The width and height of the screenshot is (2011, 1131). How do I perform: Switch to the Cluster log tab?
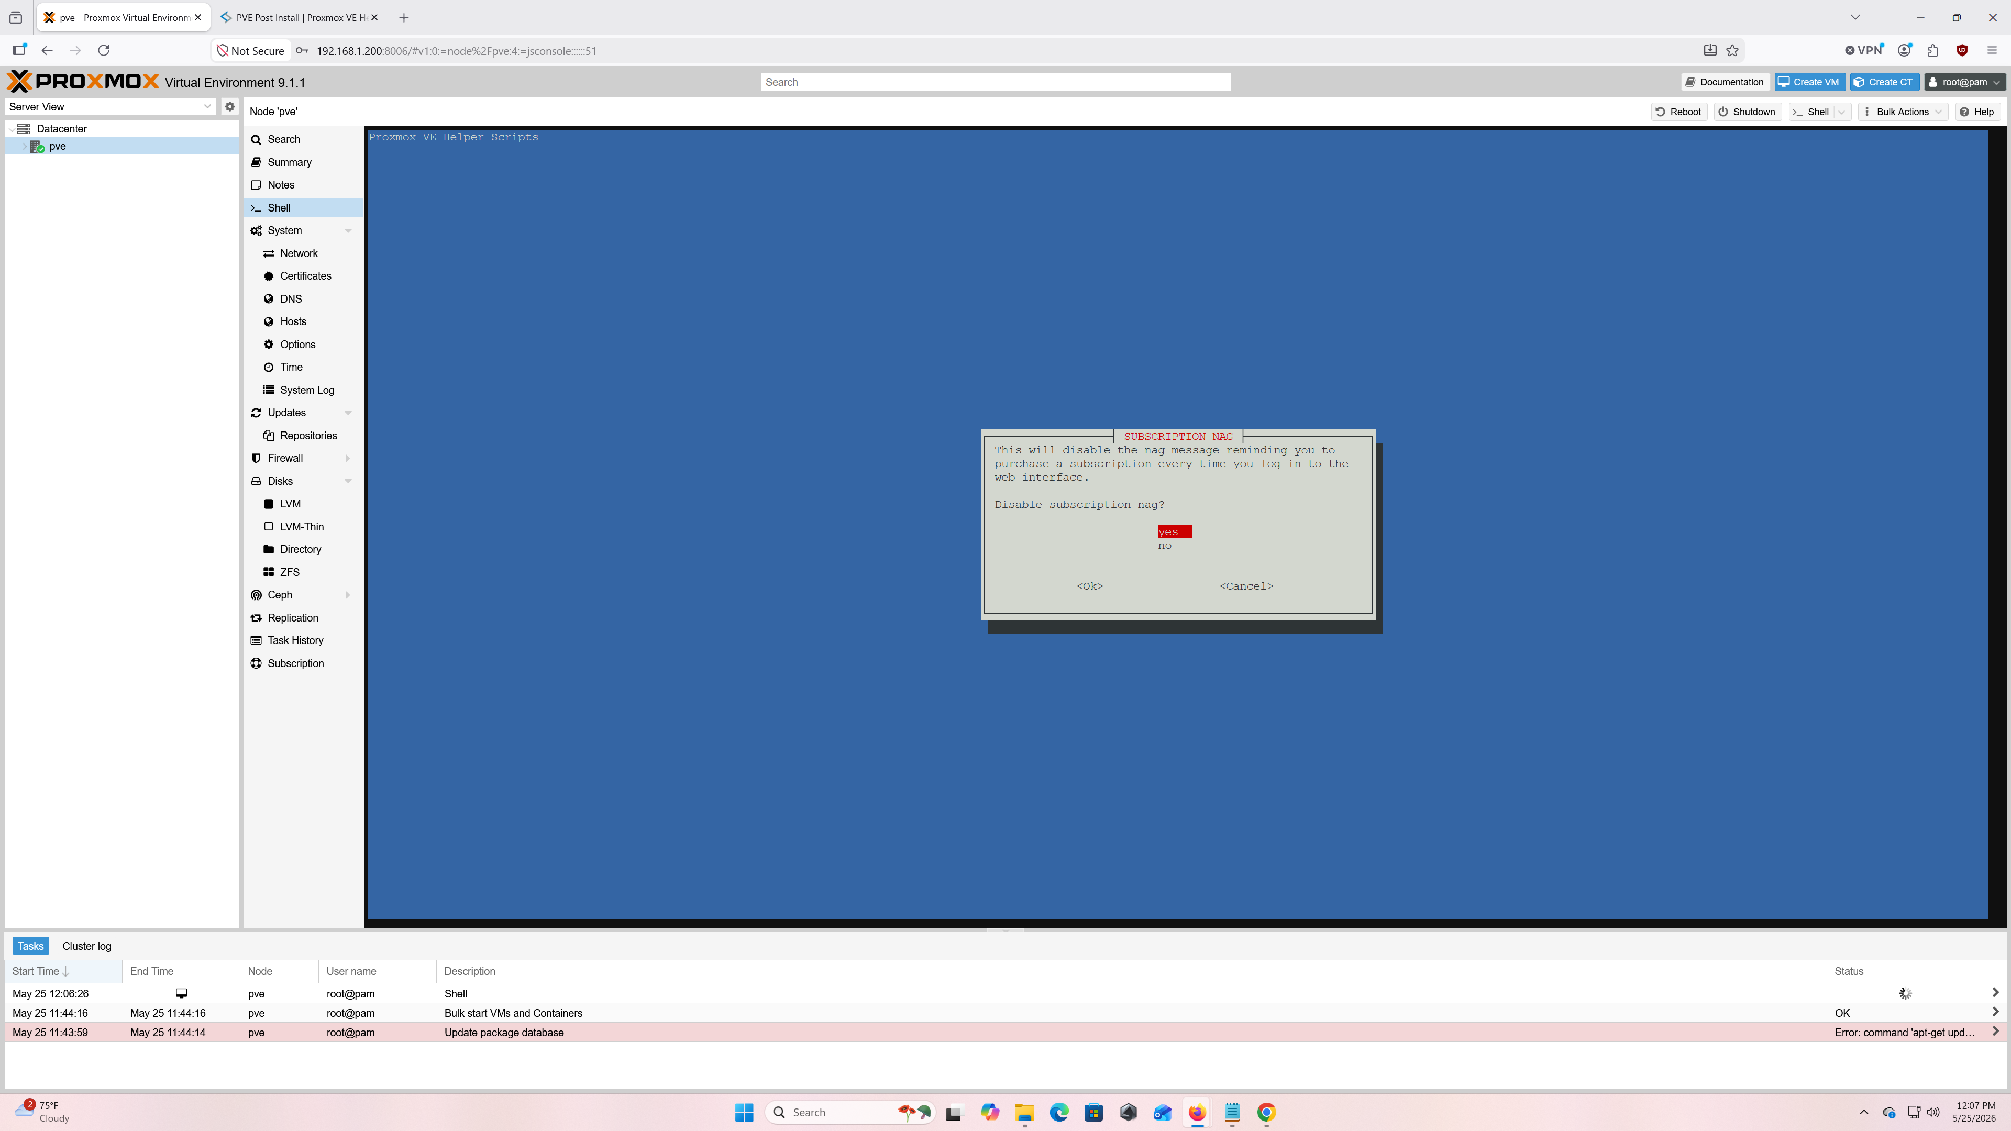(86, 946)
